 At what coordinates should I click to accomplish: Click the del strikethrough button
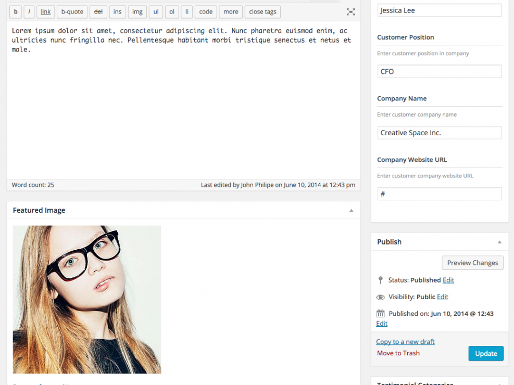pos(98,12)
